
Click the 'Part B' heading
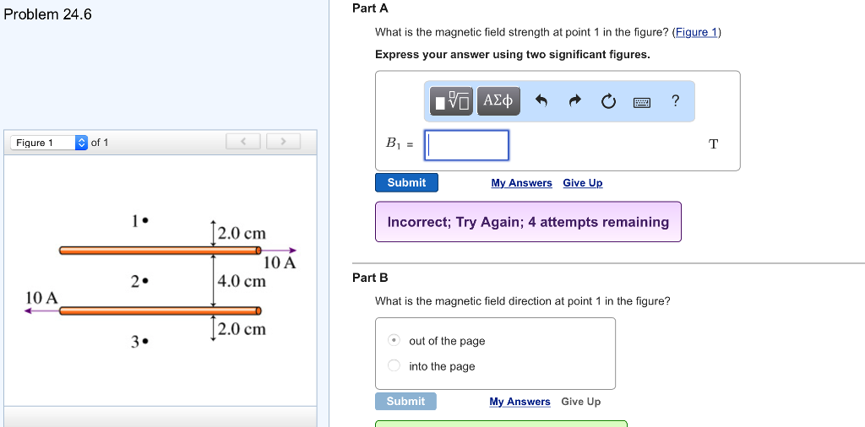[x=370, y=278]
